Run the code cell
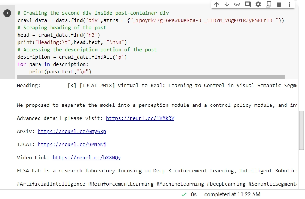305x199 pixels. [x=7, y=13]
